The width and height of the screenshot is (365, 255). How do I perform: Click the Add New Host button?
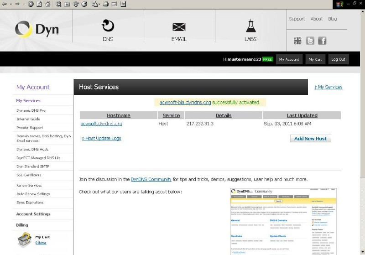tap(310, 138)
